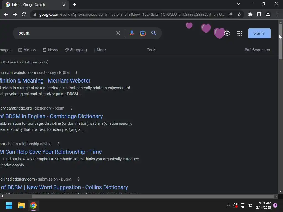Go forward to the next page
The height and width of the screenshot is (212, 283).
(x=15, y=14)
